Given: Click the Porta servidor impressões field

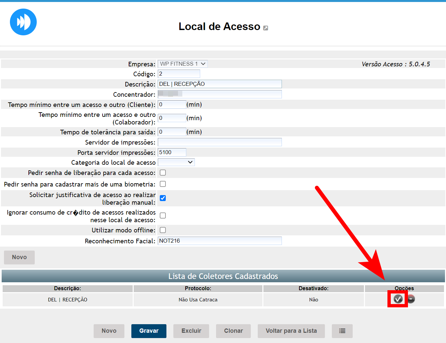Looking at the screenshot, I should click(172, 152).
